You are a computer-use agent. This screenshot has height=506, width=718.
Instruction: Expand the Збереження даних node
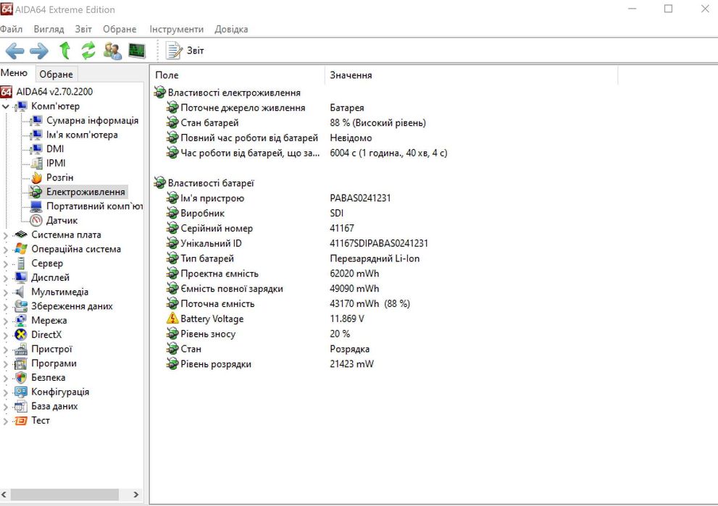[x=6, y=306]
